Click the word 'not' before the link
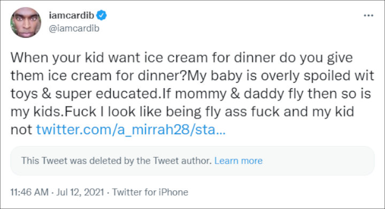The width and height of the screenshot is (385, 209). pos(21,129)
